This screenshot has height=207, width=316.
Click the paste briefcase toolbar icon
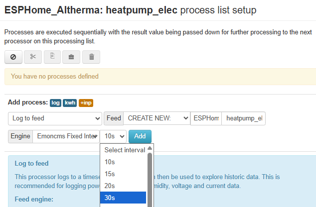(71, 57)
